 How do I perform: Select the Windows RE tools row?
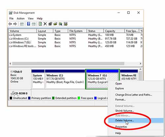(x=76, y=46)
